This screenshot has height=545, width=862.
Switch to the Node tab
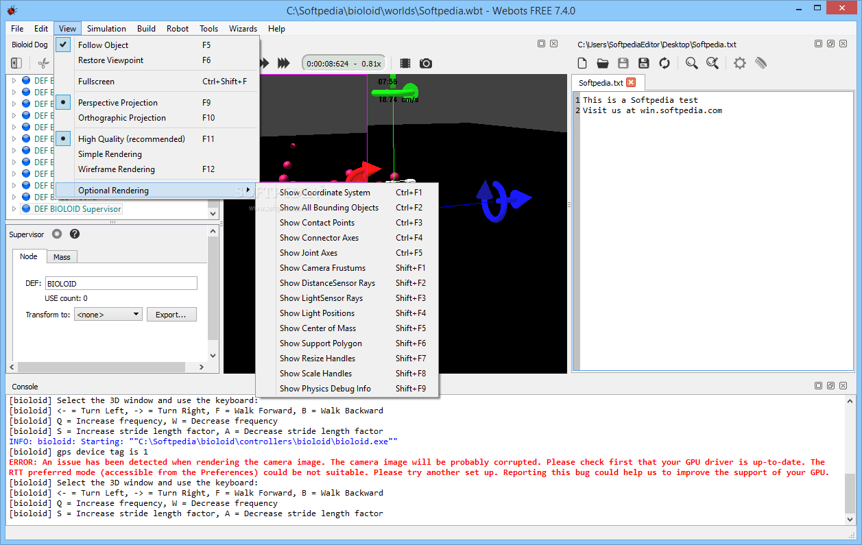[x=29, y=256]
